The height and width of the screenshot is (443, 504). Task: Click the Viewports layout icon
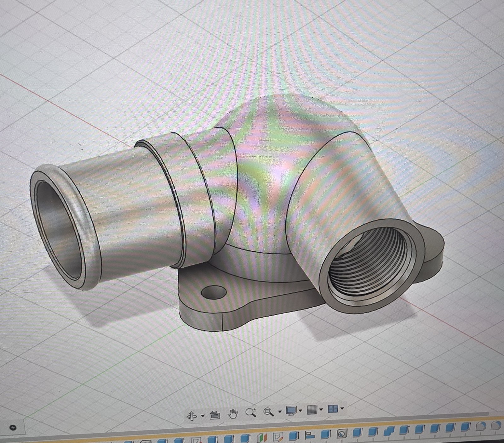click(333, 409)
